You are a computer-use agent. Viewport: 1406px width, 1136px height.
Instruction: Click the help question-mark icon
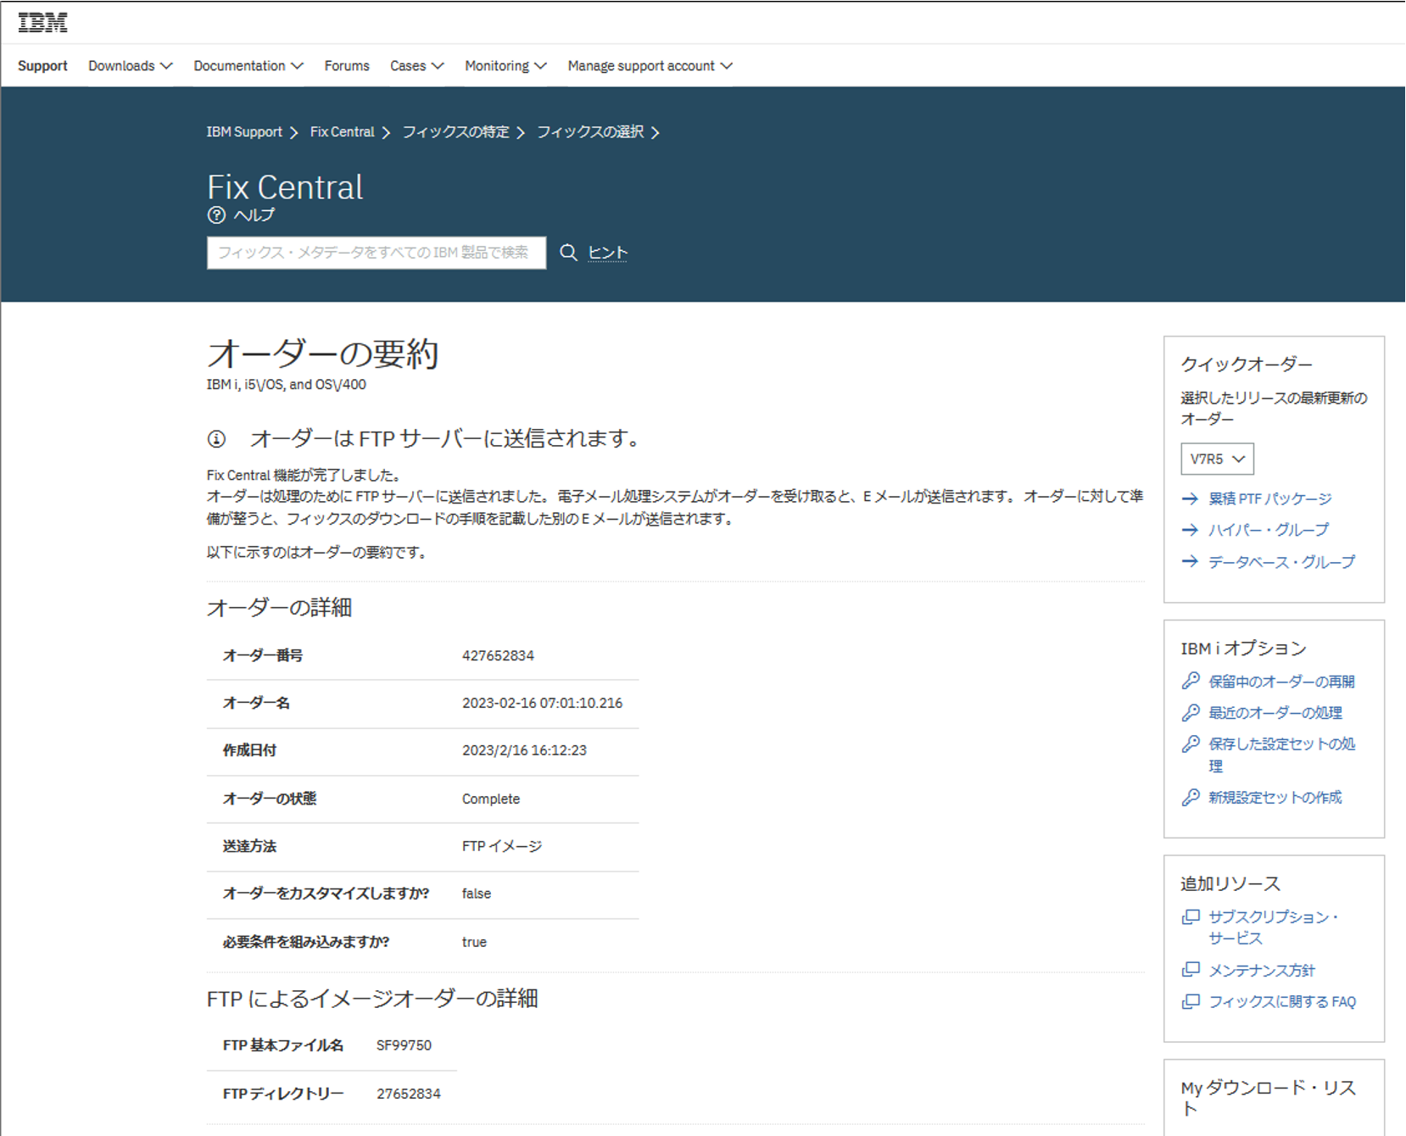pyautogui.click(x=216, y=215)
